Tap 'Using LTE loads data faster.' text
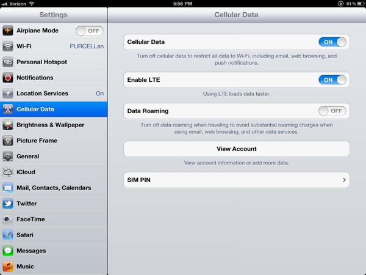366x275 pixels. [x=237, y=94]
